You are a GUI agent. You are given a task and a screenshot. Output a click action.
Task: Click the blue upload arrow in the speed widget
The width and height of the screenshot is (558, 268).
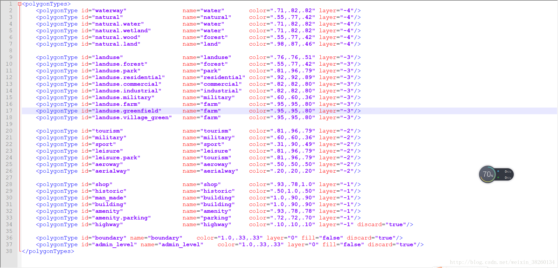point(498,171)
